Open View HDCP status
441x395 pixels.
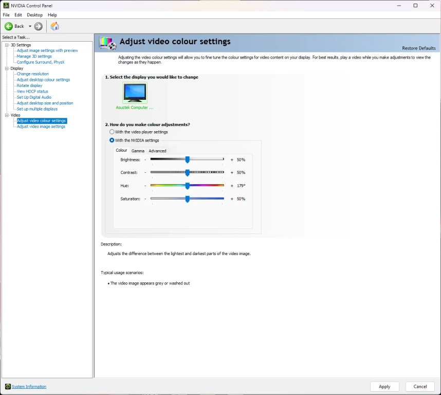(32, 92)
